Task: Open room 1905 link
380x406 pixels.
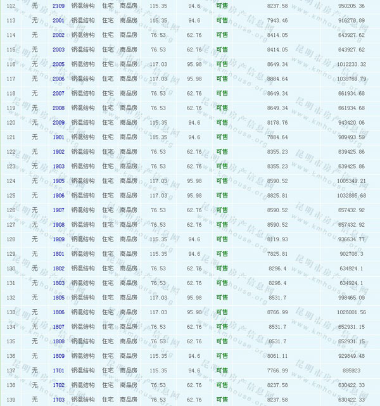Action: click(58, 181)
